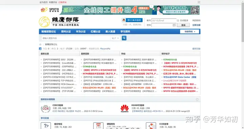Image resolution: width=244 pixels, height=129 pixels.
Task: Click the 题库版本随雨表 section heading
Action: point(48,99)
